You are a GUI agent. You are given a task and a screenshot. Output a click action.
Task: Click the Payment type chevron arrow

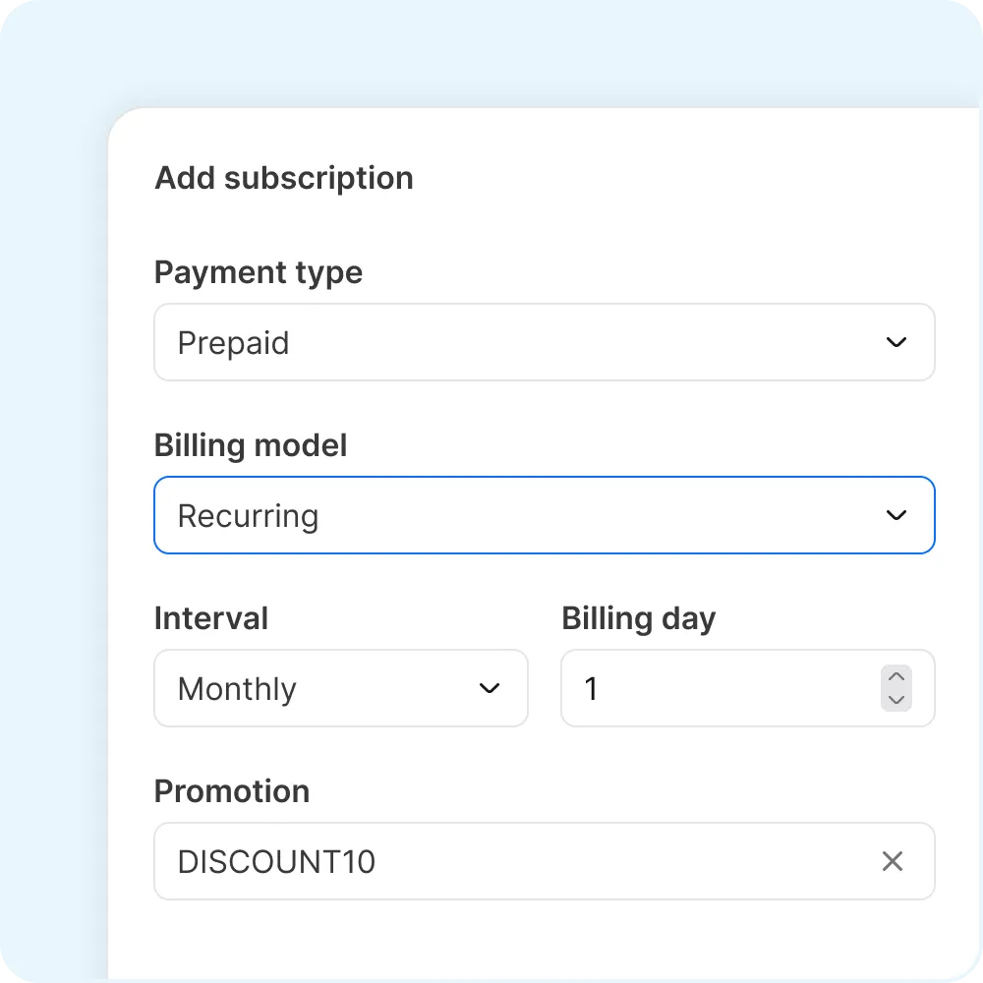pos(896,343)
